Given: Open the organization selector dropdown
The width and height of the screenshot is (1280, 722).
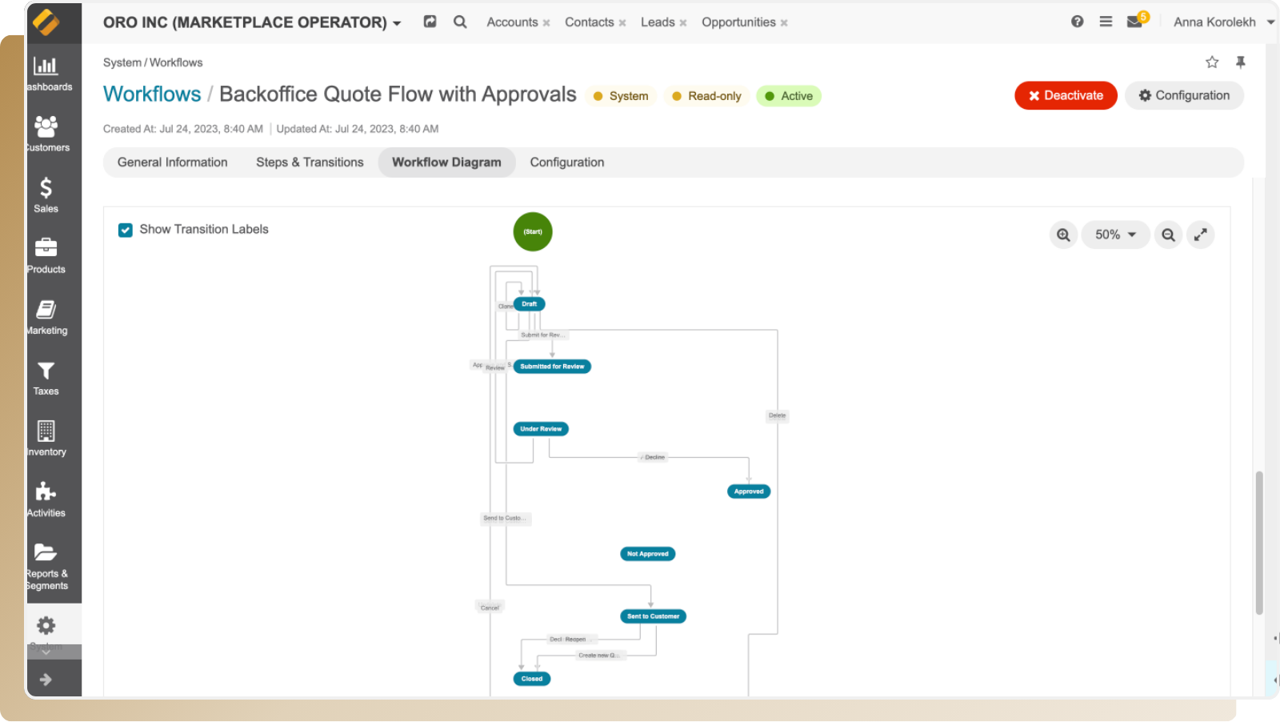Looking at the screenshot, I should (x=252, y=22).
